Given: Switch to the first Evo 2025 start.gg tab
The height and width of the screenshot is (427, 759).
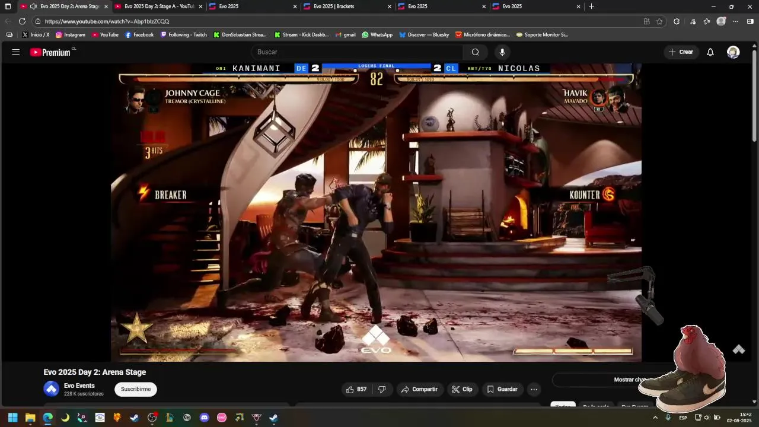Looking at the screenshot, I should click(252, 7).
